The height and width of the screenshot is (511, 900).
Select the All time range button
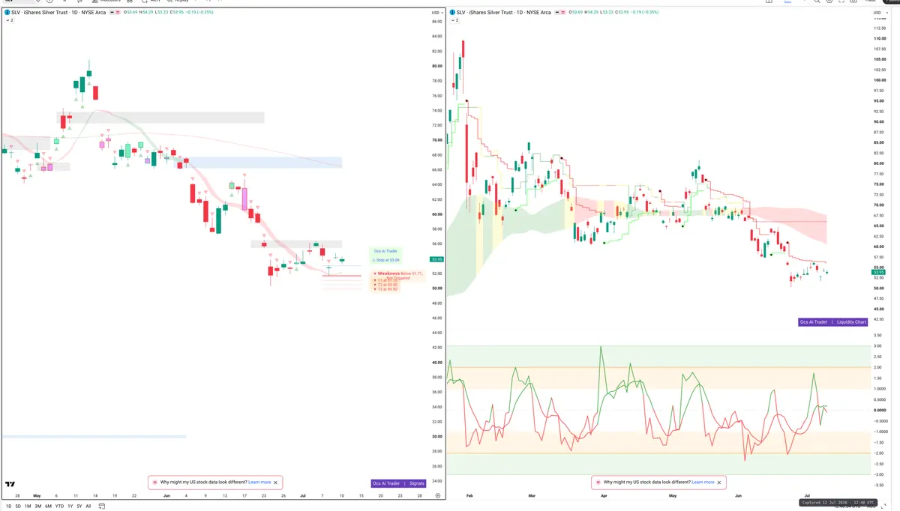(88, 507)
